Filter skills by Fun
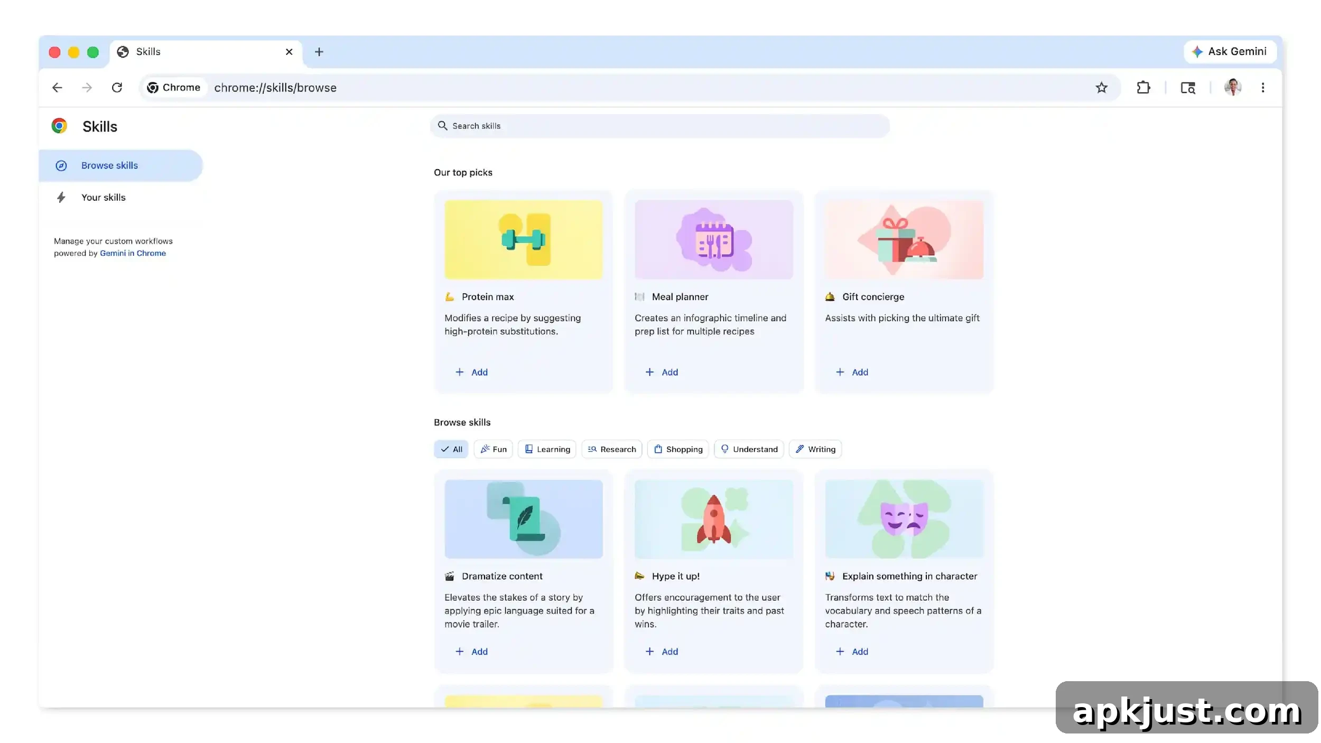1321x743 pixels. [493, 449]
